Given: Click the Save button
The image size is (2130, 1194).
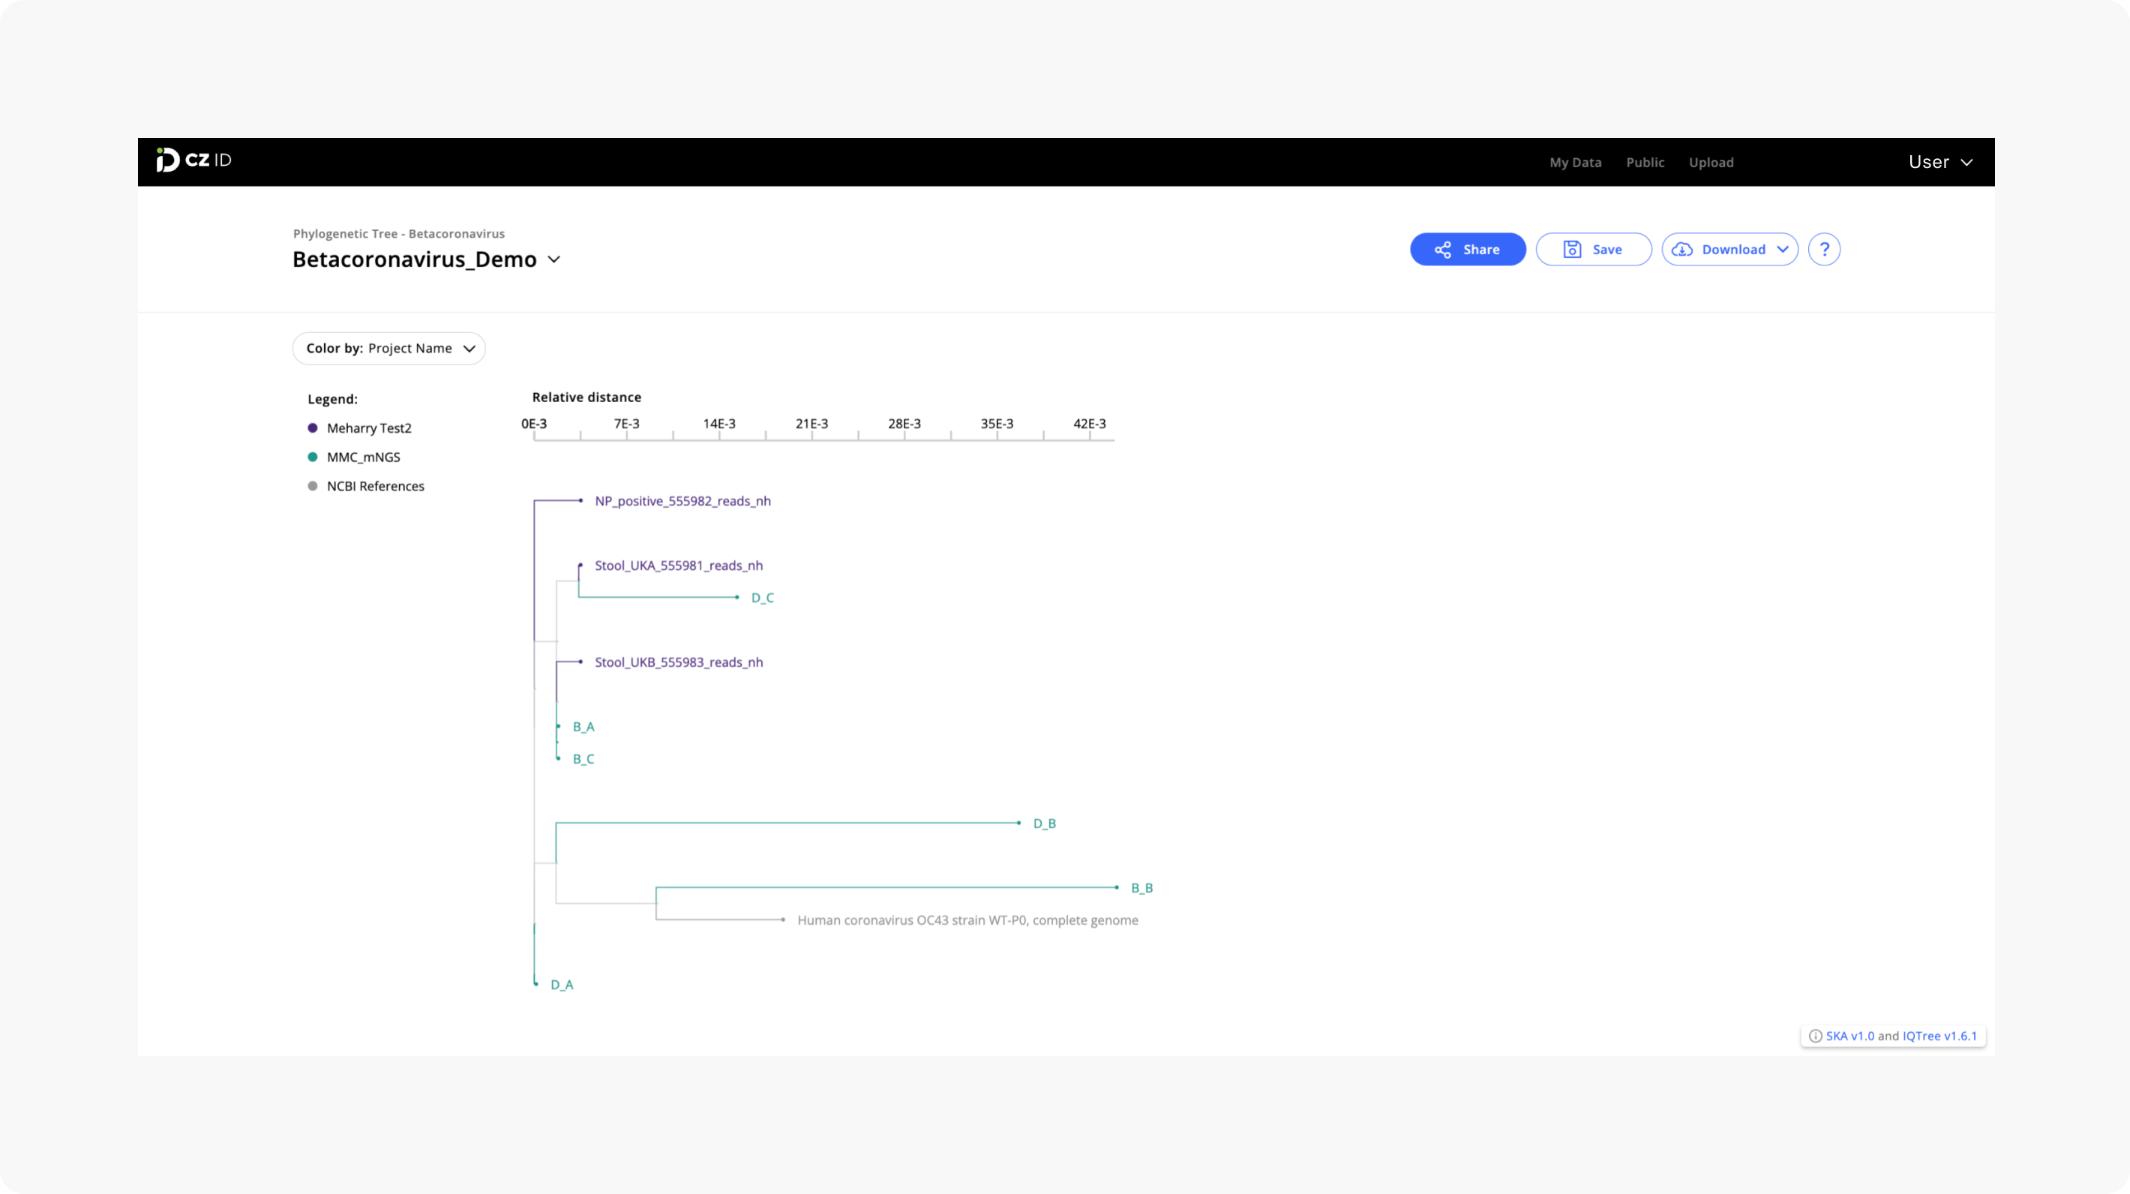Looking at the screenshot, I should [x=1593, y=249].
